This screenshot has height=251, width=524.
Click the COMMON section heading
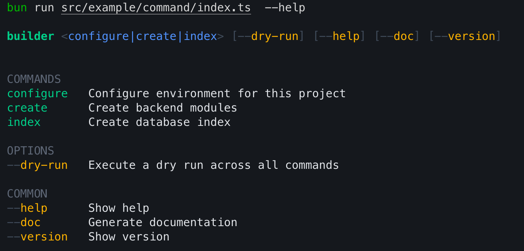[x=27, y=194]
